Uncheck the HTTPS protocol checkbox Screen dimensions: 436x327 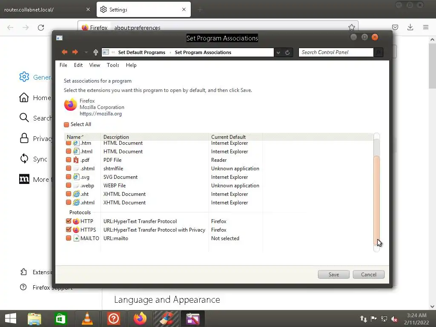click(69, 229)
